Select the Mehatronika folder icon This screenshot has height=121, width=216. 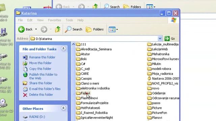pyautogui.click(x=149, y=54)
